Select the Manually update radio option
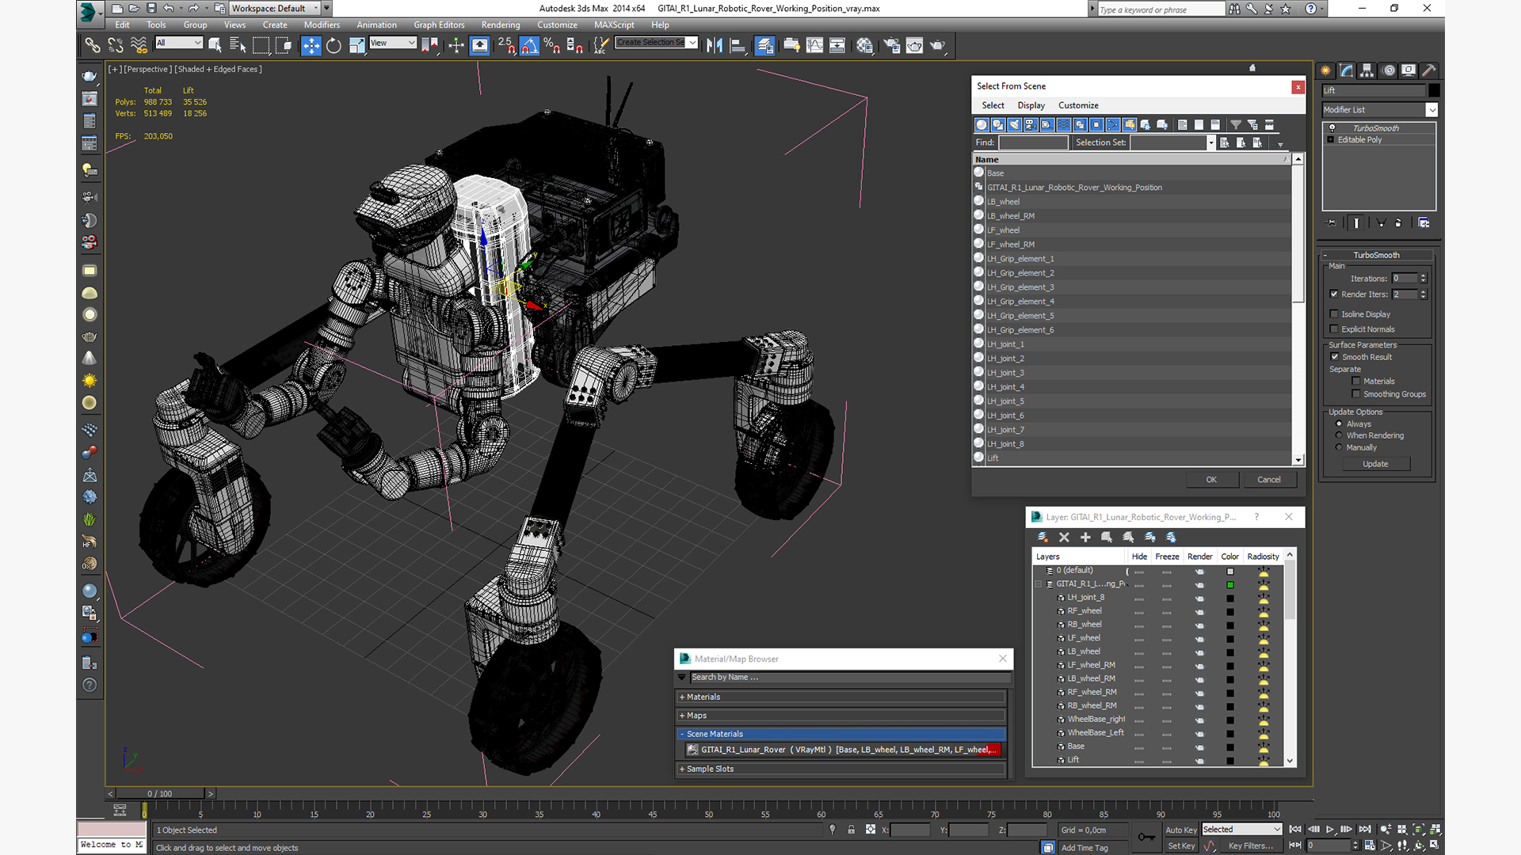1521x855 pixels. coord(1340,447)
